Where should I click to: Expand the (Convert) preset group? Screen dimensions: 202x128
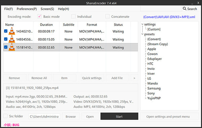click(145, 39)
